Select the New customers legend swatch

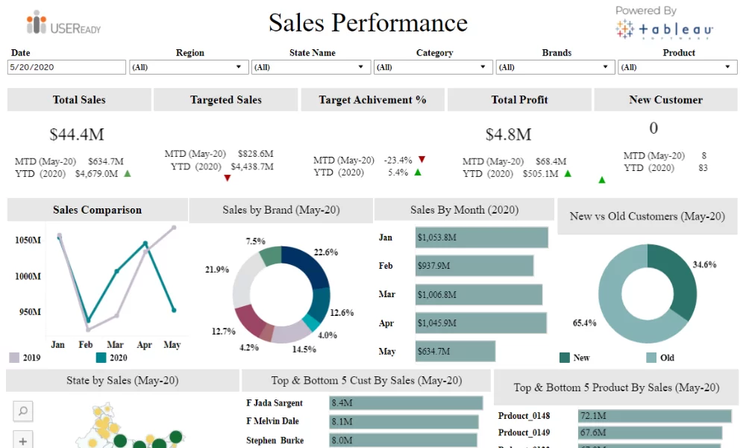(x=565, y=358)
